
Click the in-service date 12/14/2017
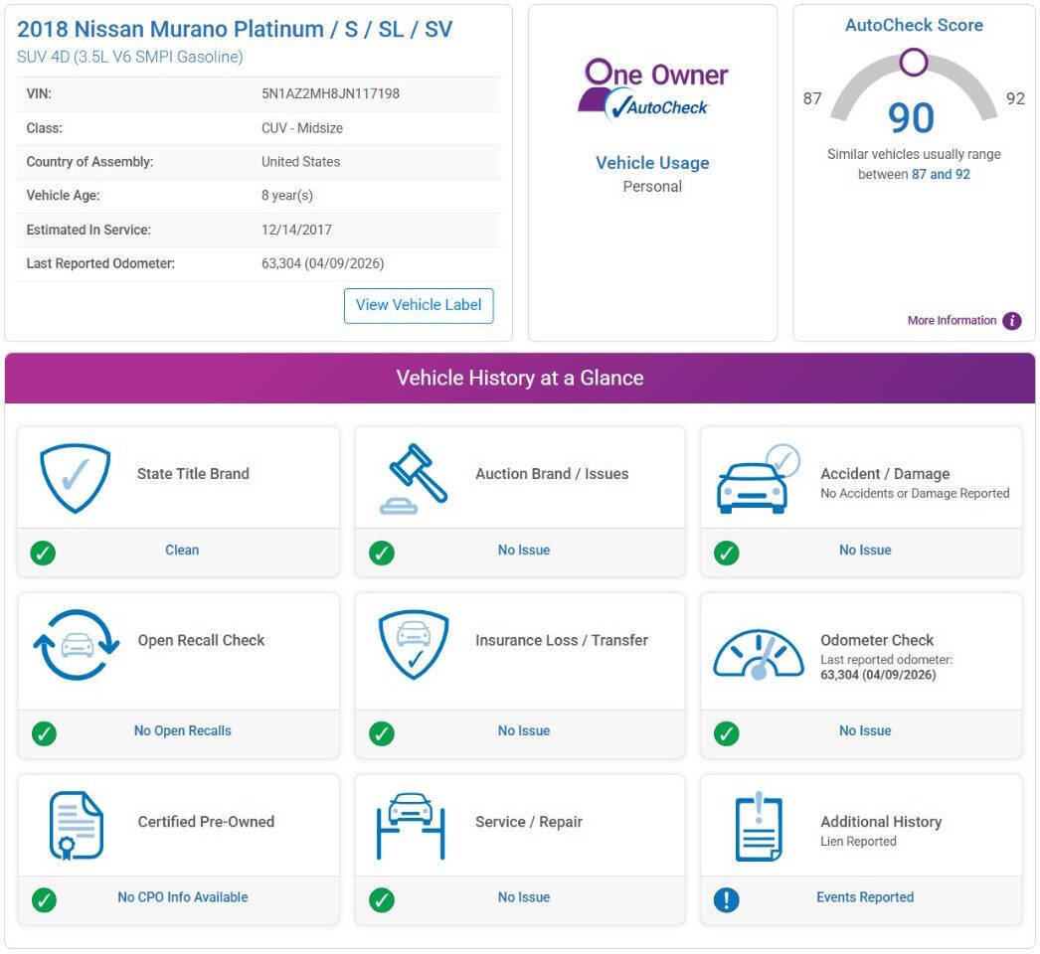296,230
